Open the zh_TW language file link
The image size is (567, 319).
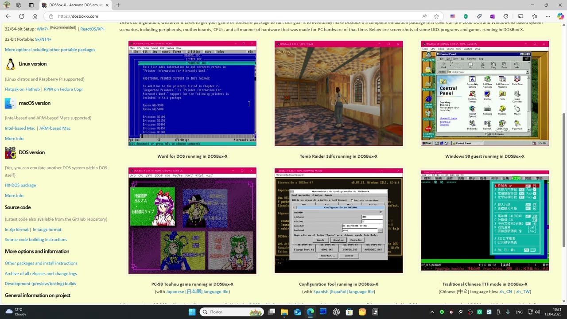point(523,292)
